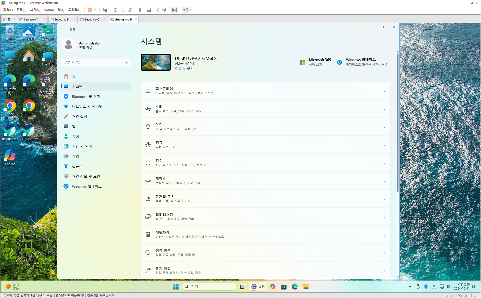Open the 보기(V) menu
This screenshot has width=481, height=298.
click(35, 10)
